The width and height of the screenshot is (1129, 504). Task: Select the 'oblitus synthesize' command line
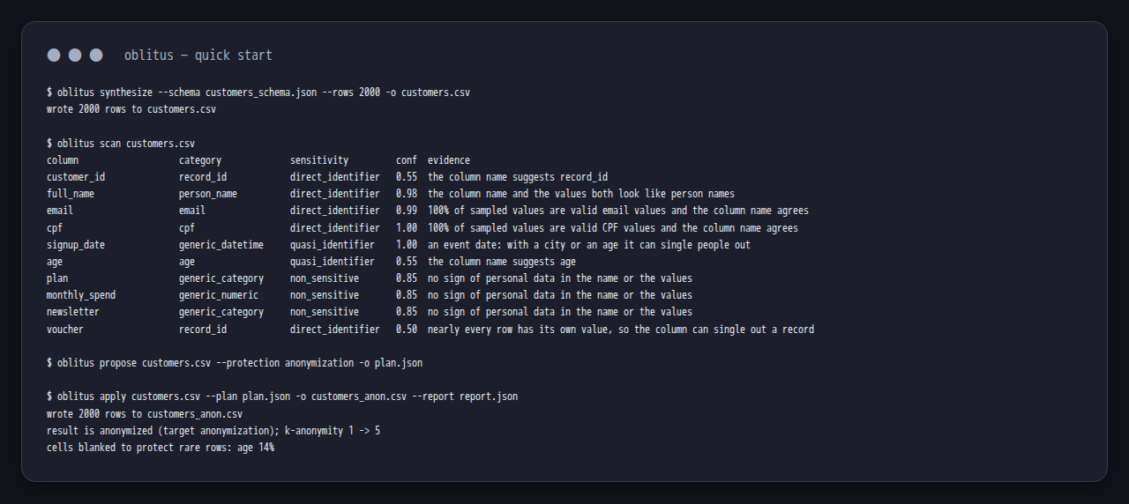click(258, 93)
